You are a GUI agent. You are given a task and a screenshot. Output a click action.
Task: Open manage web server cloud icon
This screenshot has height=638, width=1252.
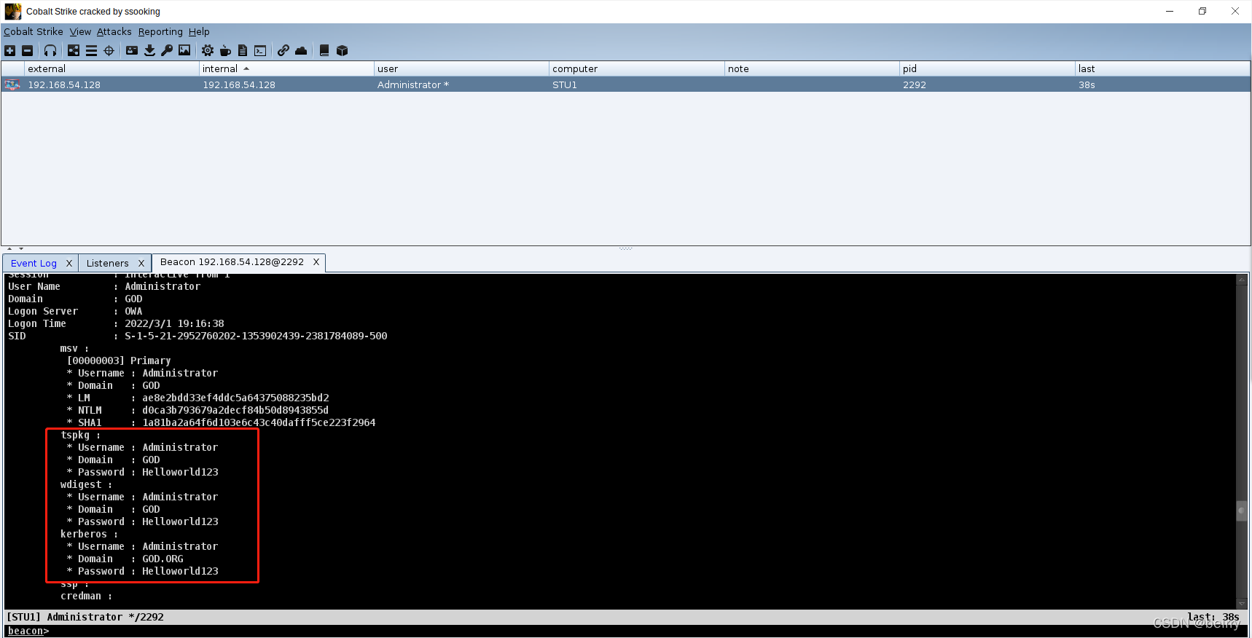[x=301, y=50]
